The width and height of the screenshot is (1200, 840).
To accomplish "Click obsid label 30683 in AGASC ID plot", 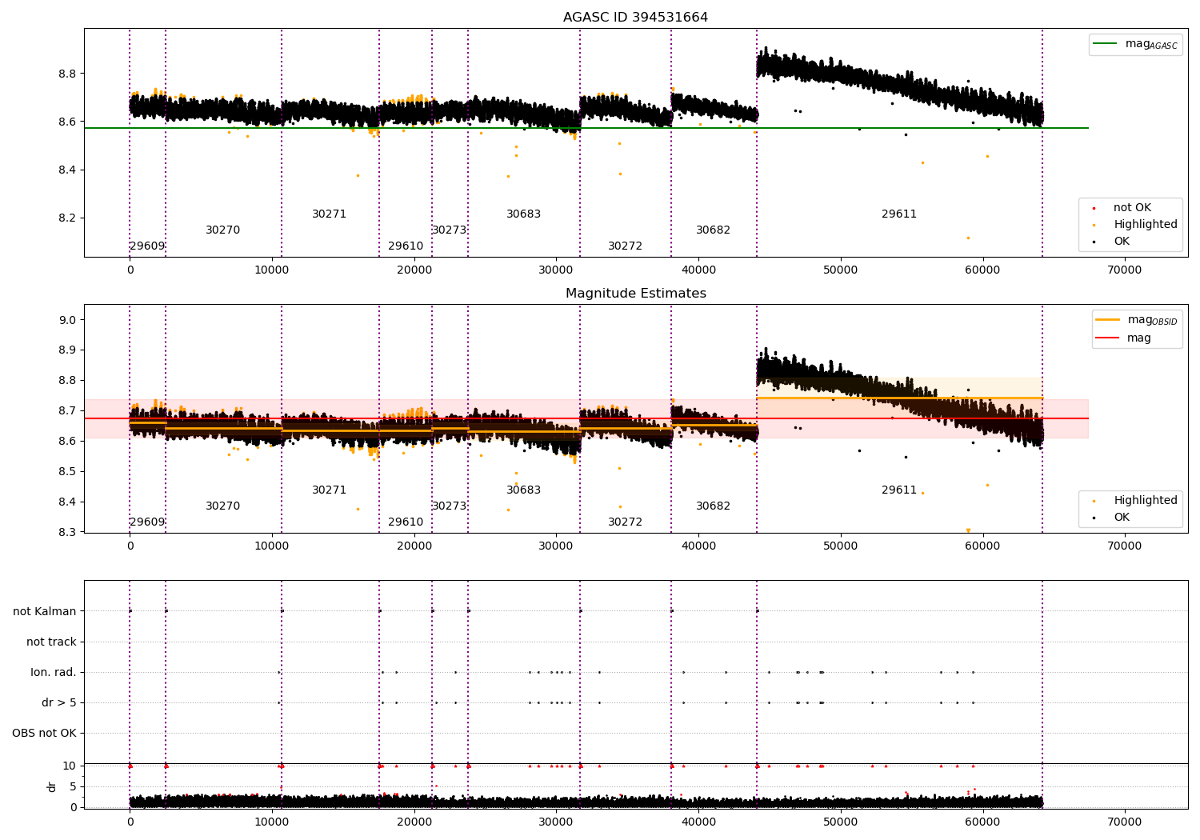I will coord(523,214).
